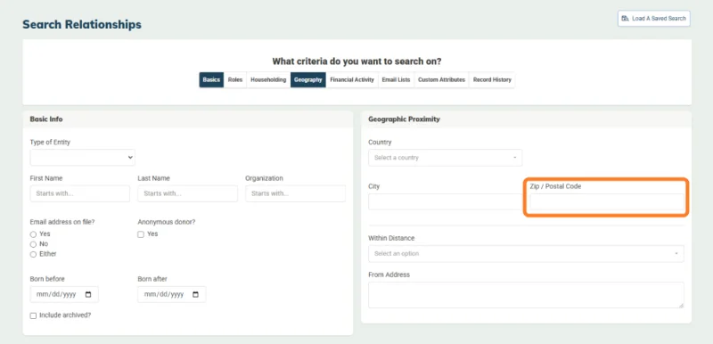Show Custom Attributes criteria
The width and height of the screenshot is (713, 344).
tap(441, 79)
